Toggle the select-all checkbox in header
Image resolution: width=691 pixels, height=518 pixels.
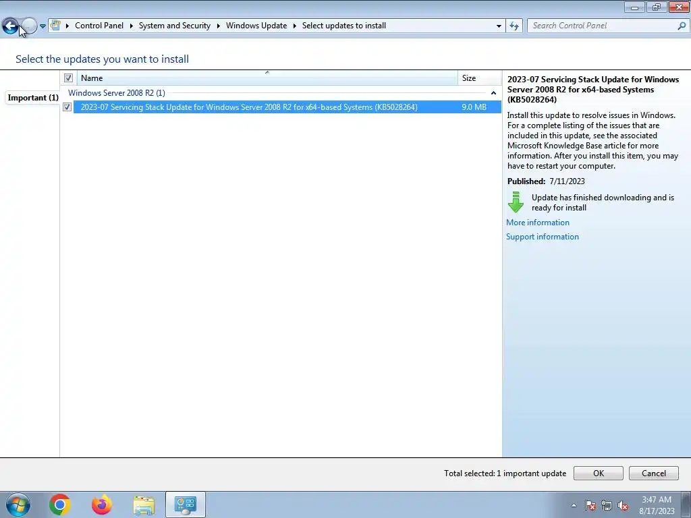point(68,78)
